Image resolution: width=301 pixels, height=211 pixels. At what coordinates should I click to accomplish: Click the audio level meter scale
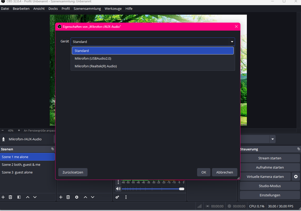coord(153,182)
